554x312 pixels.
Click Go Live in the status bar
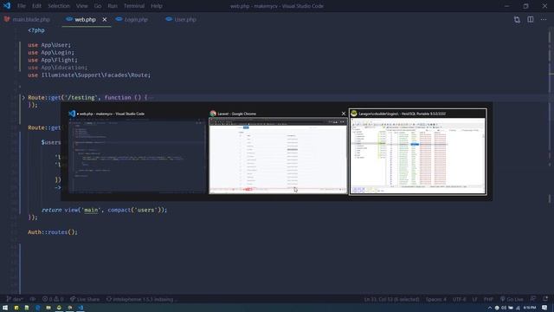coord(512,299)
